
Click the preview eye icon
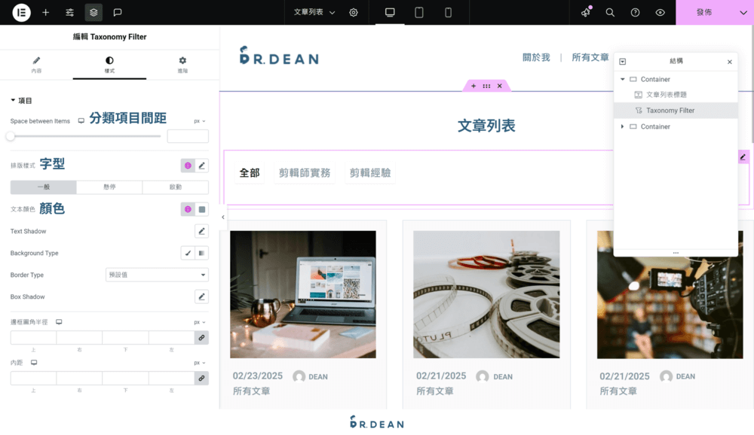pyautogui.click(x=661, y=13)
